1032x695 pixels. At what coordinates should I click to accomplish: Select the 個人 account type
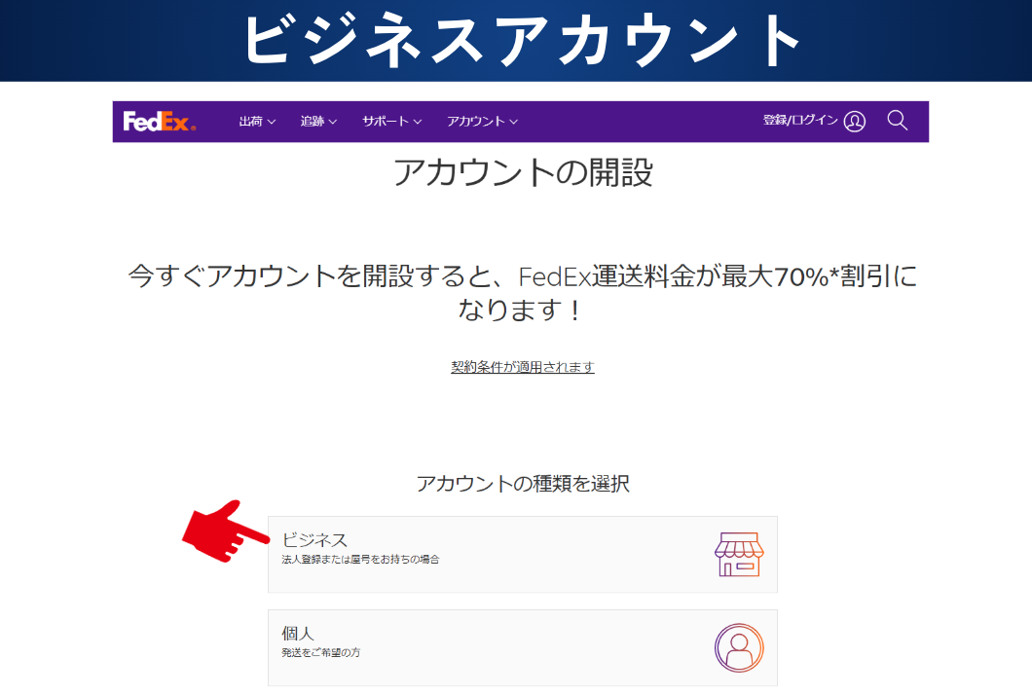pyautogui.click(x=523, y=647)
